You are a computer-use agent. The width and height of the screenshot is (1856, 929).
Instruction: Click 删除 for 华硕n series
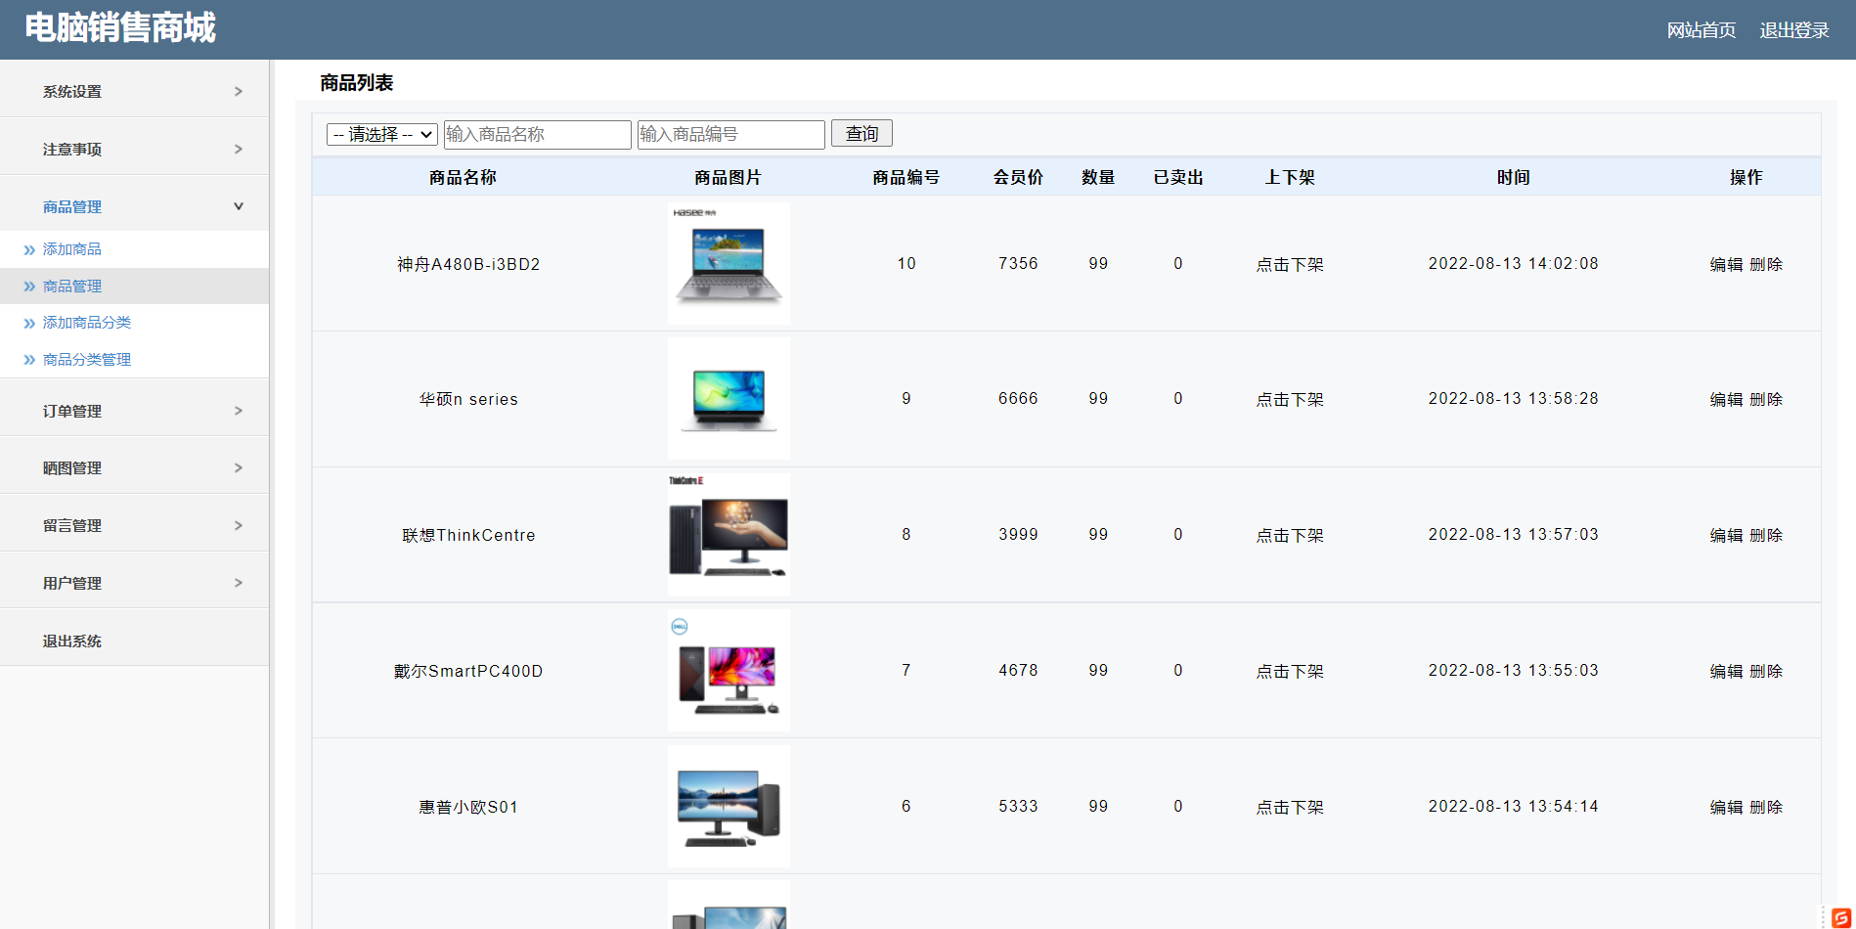coord(1766,399)
